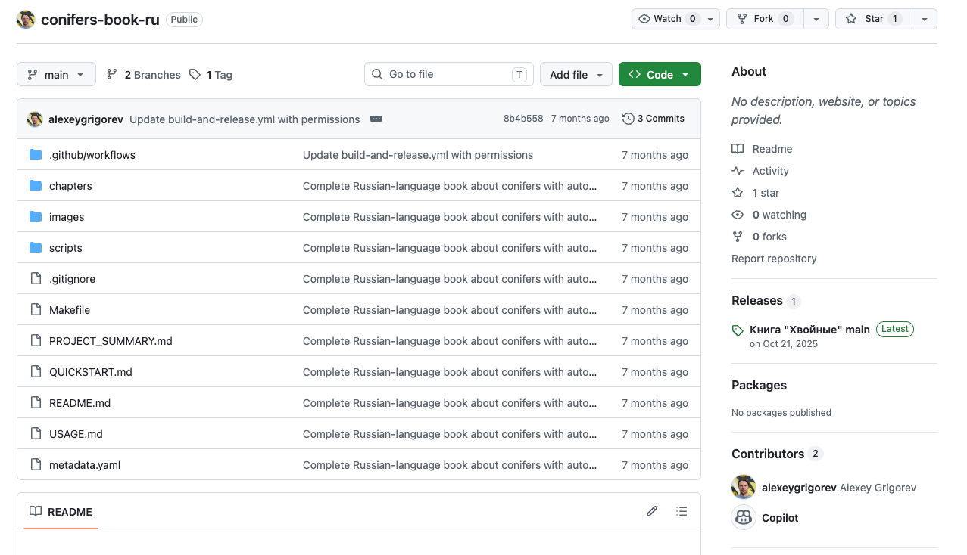
Task: Open the main branch dropdown
Action: [56, 74]
